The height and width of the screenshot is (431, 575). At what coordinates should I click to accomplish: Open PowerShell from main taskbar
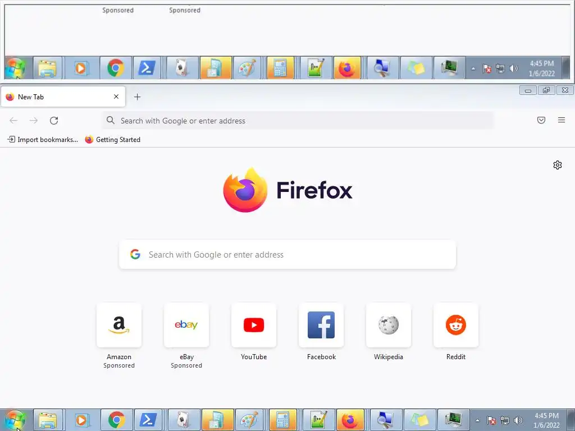click(148, 420)
